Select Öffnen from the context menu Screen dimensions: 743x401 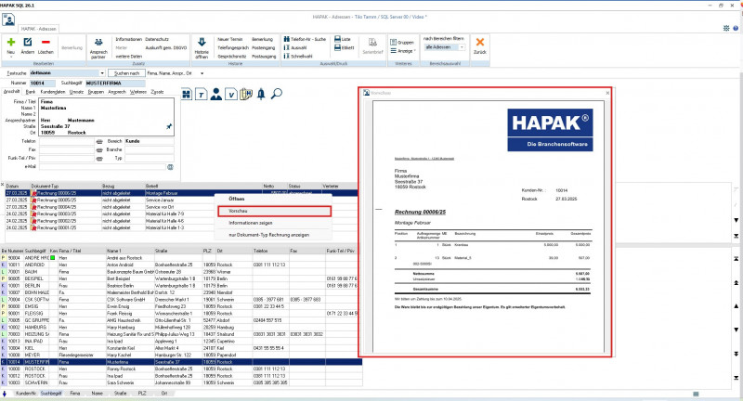pyautogui.click(x=237, y=199)
